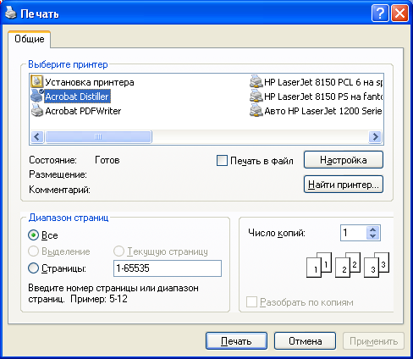Click the HP LaserJet 8150 PCL 6 printer icon

[256, 81]
